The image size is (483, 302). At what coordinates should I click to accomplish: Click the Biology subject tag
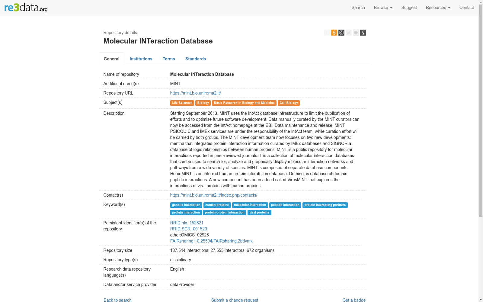tap(203, 103)
